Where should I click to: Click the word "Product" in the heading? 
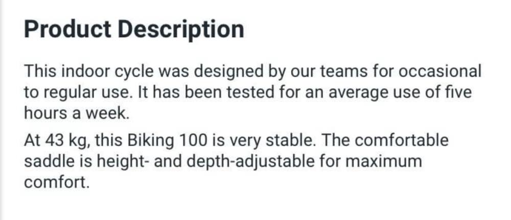pyautogui.click(x=67, y=29)
